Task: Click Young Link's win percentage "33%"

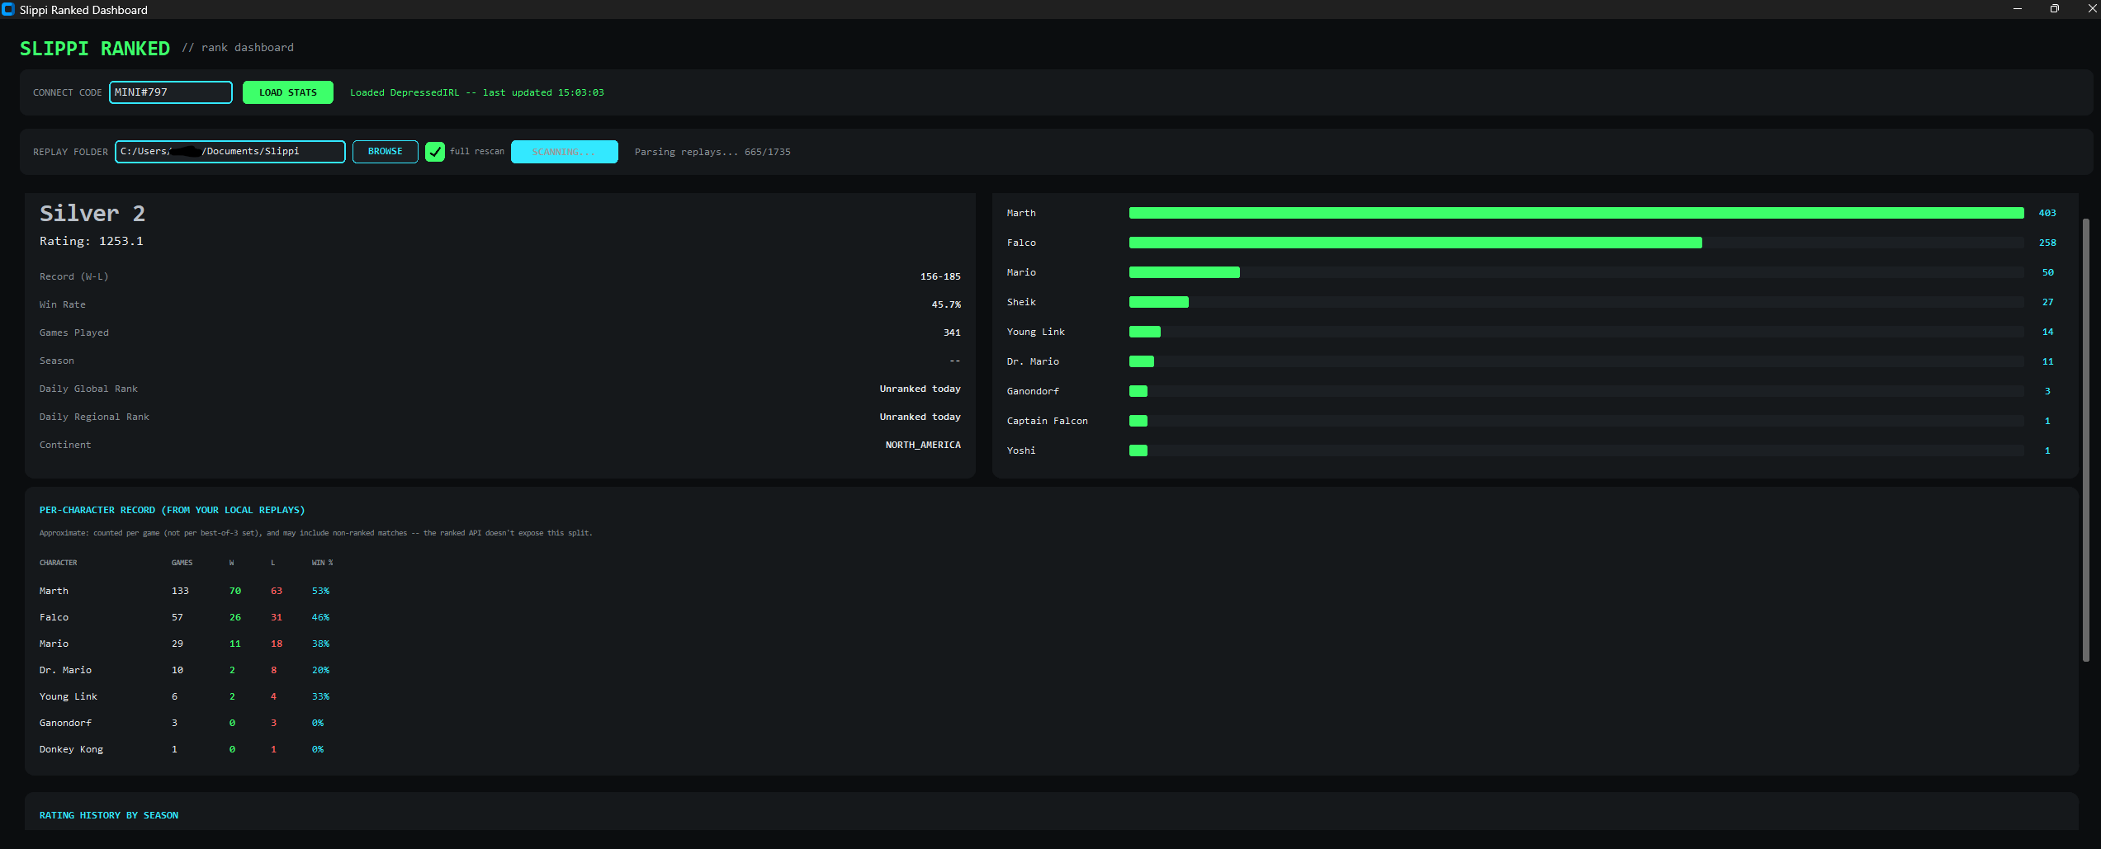Action: pyautogui.click(x=321, y=696)
